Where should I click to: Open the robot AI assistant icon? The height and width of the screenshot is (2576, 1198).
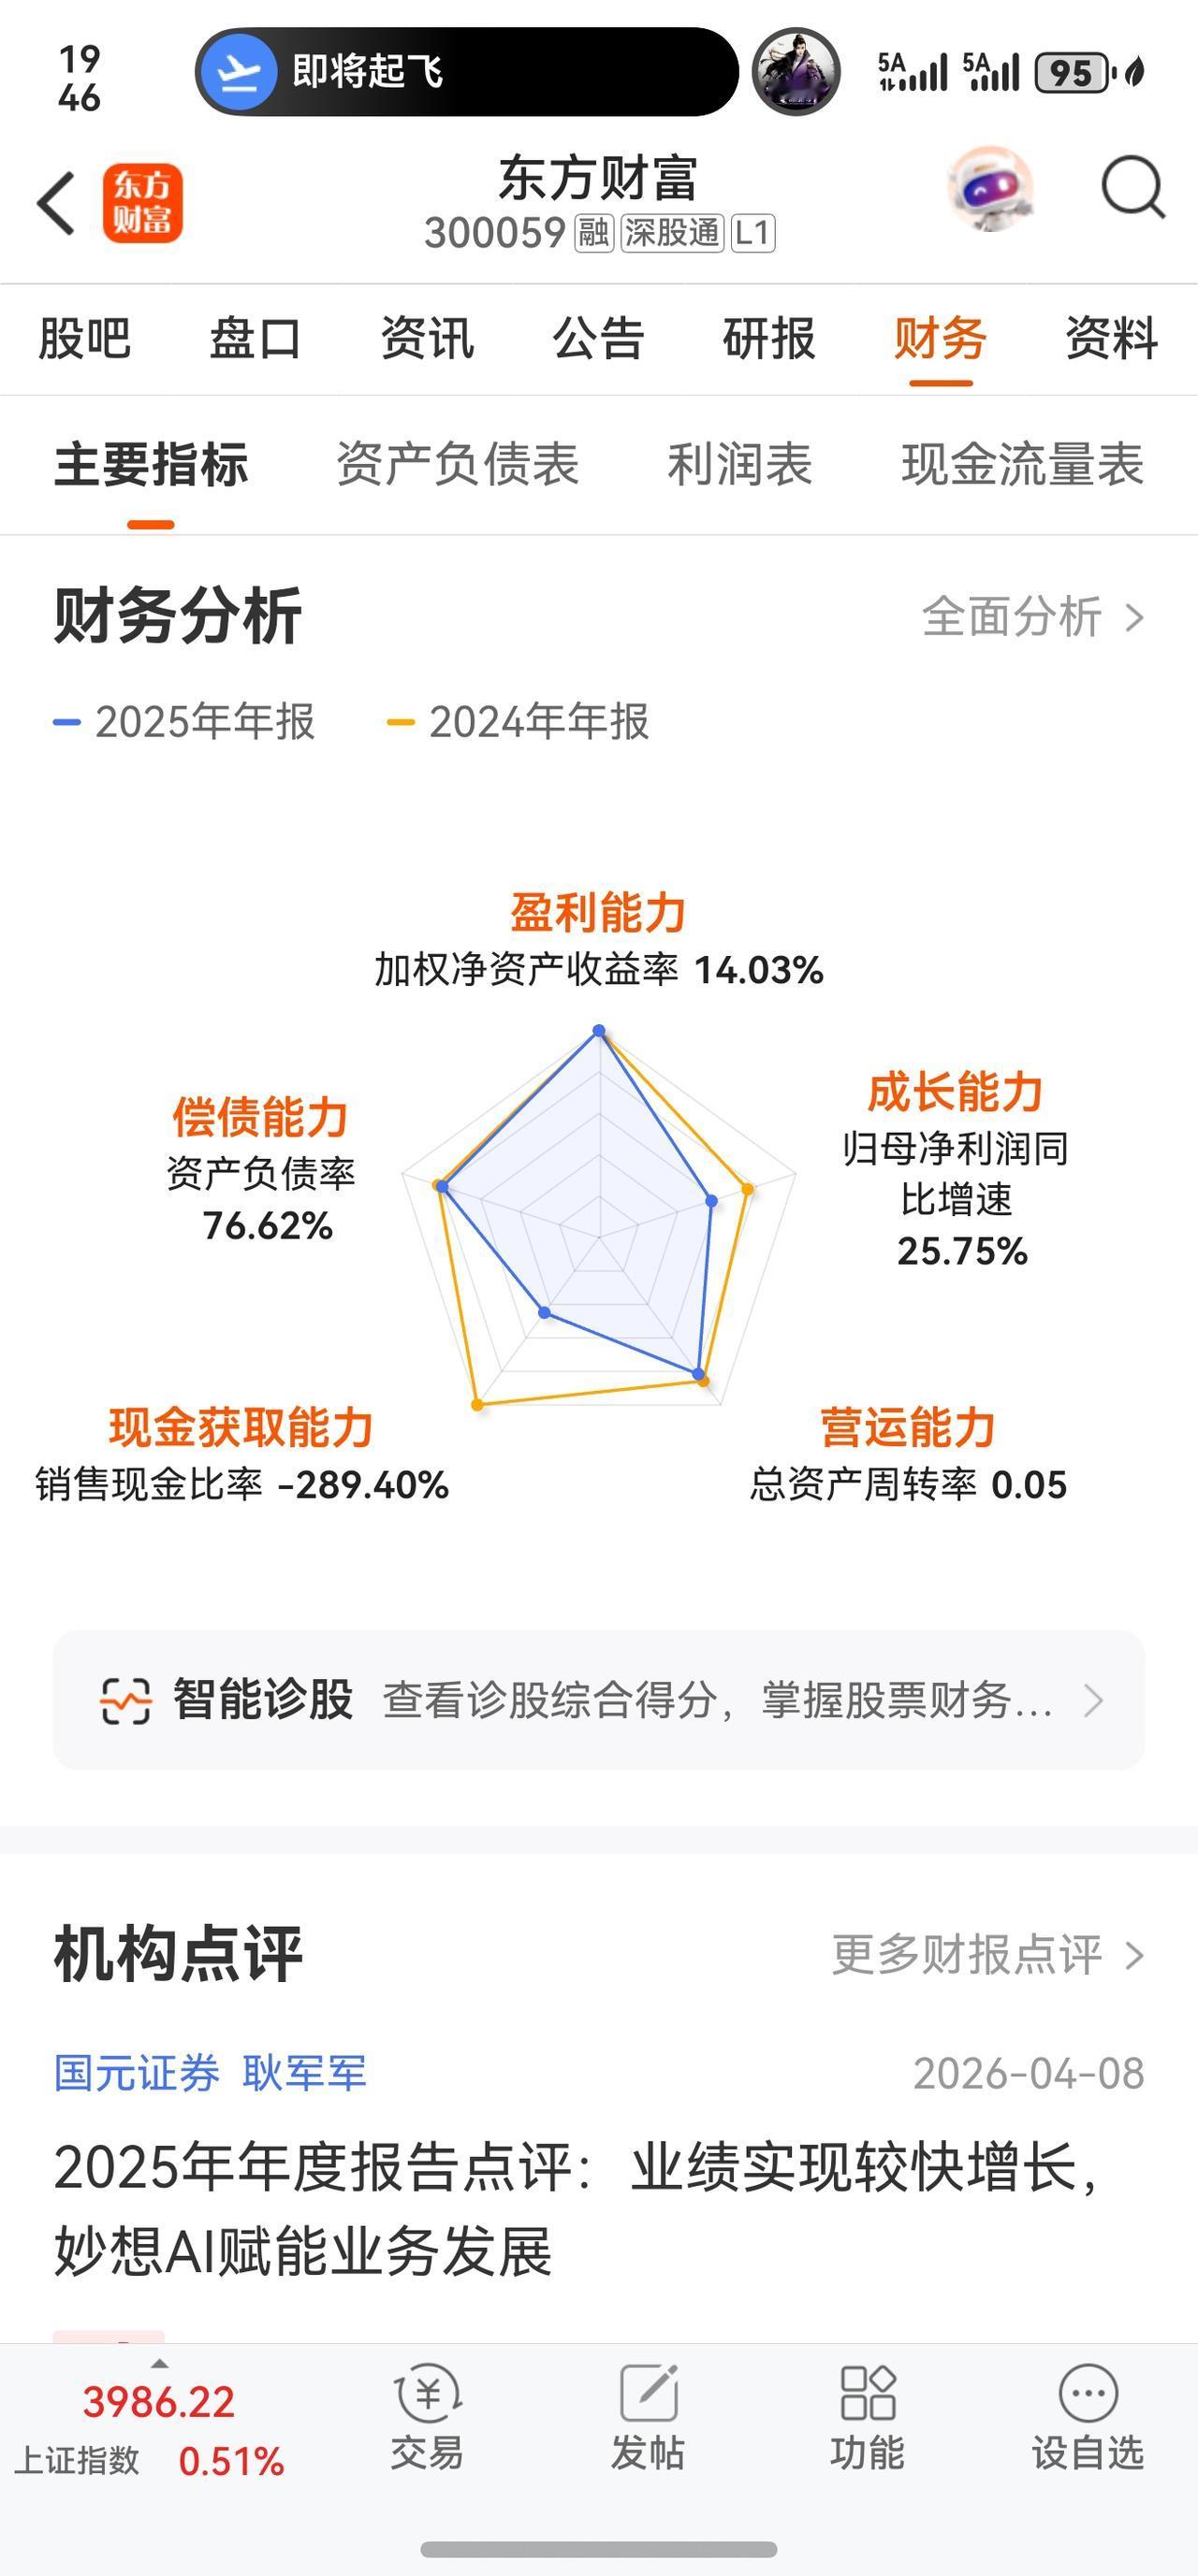[x=991, y=190]
